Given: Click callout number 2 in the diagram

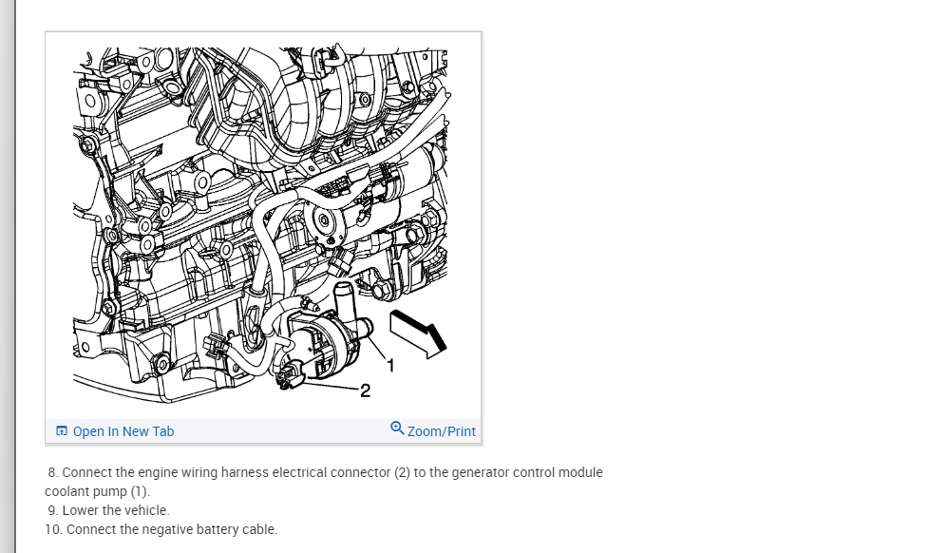Looking at the screenshot, I should point(365,391).
